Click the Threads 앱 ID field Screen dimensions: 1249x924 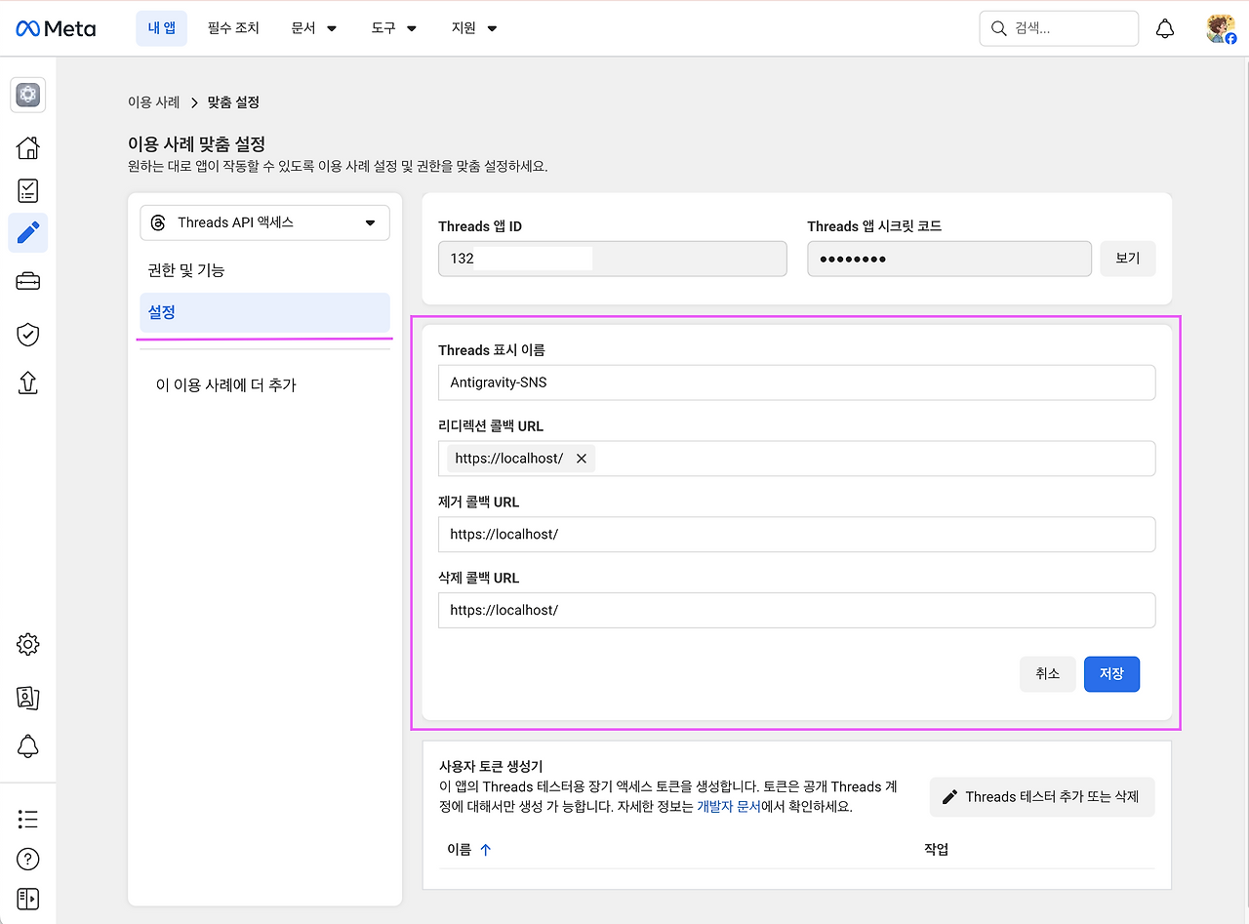tap(613, 259)
